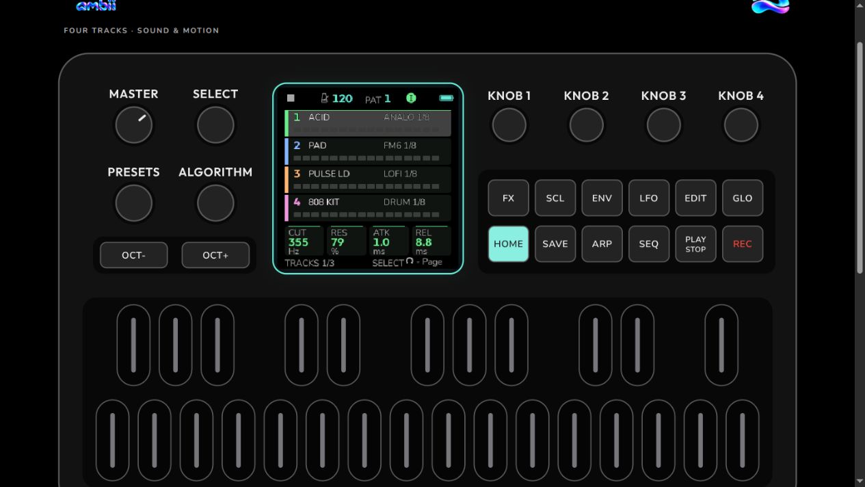This screenshot has width=865, height=487.
Task: Click the KNOB 3 dial
Action: pyautogui.click(x=664, y=125)
